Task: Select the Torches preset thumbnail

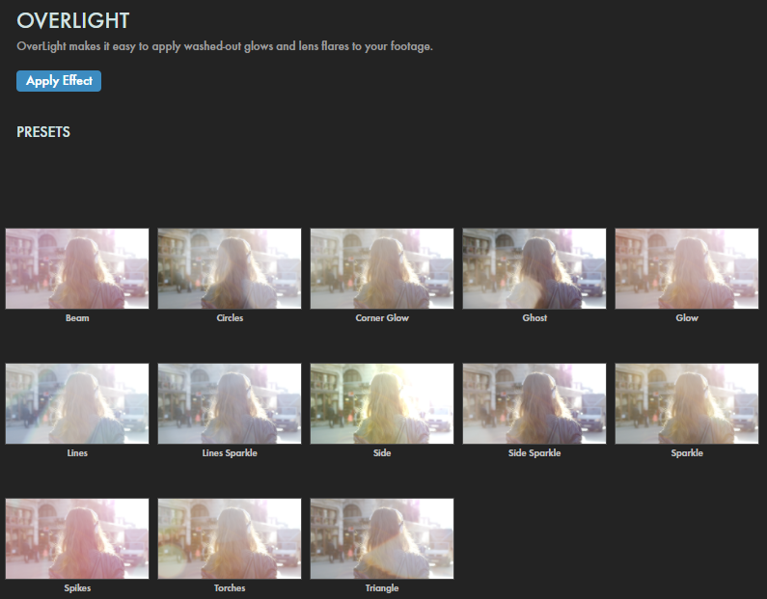Action: pyautogui.click(x=230, y=538)
